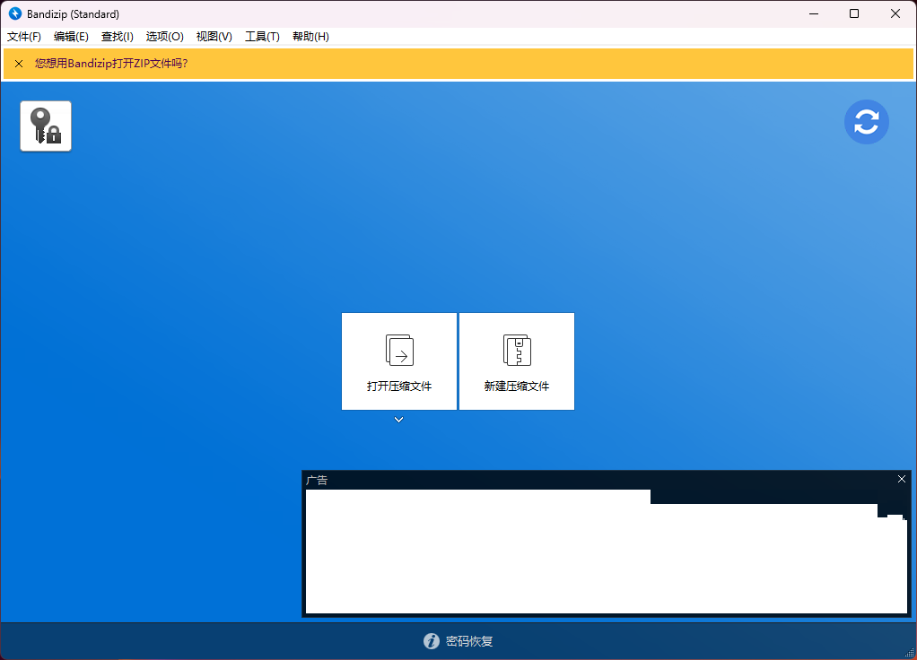Open the 选项(O) menu
This screenshot has height=660, width=917.
pyautogui.click(x=164, y=37)
